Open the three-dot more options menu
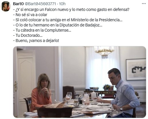 point(144,4)
